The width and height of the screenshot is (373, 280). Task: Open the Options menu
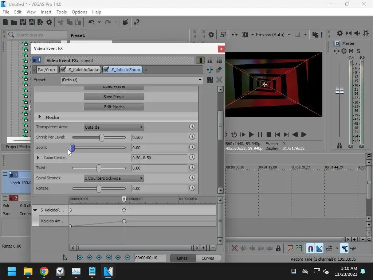click(x=79, y=12)
